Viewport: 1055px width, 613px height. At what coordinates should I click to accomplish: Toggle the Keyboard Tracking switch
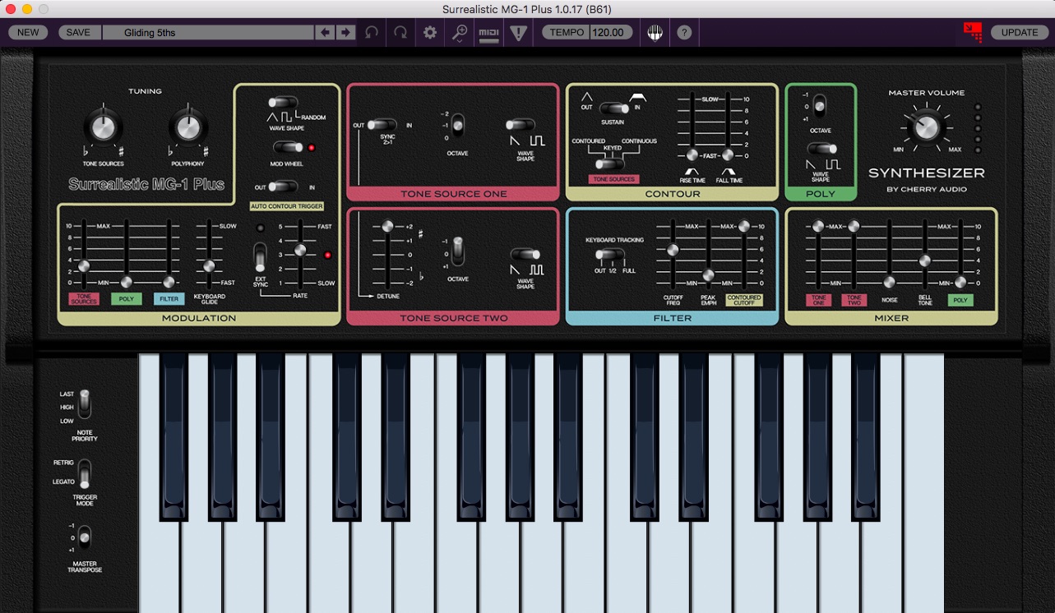tap(610, 254)
